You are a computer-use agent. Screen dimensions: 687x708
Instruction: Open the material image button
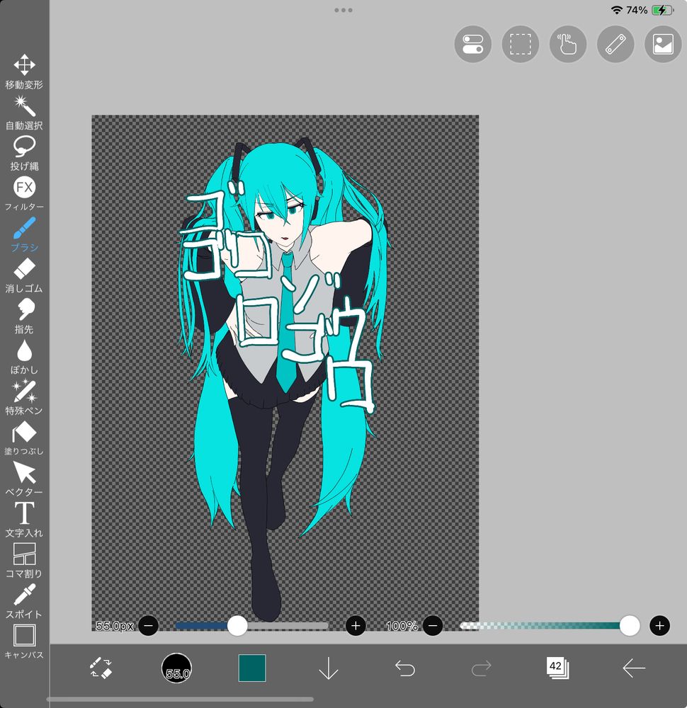point(663,44)
